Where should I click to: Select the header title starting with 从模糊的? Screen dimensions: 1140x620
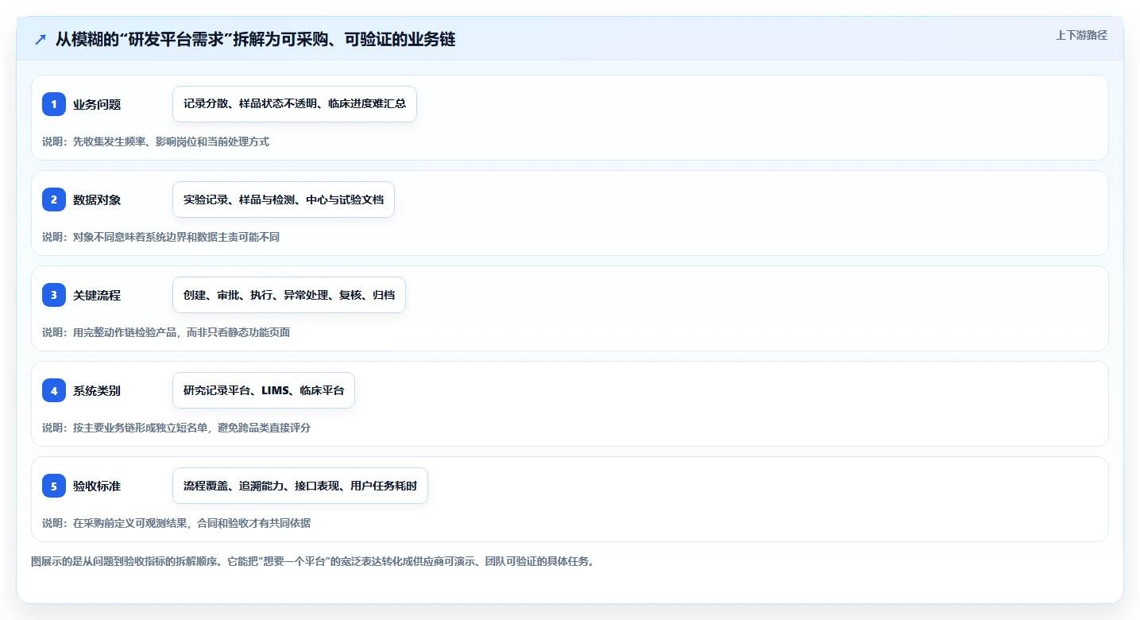[x=255, y=39]
